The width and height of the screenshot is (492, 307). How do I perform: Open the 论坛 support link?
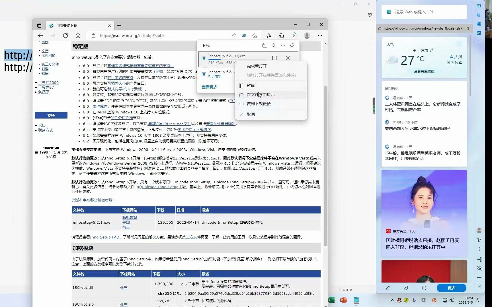point(42,125)
